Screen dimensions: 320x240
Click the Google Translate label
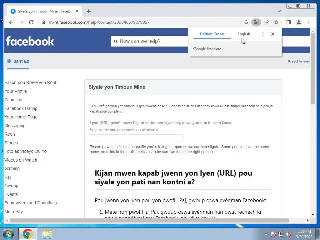pos(207,49)
